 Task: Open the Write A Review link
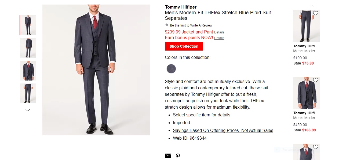[x=201, y=25]
